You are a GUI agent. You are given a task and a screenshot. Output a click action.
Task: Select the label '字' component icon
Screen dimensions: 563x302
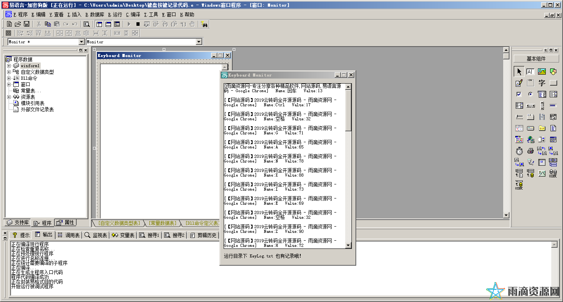[x=541, y=83]
